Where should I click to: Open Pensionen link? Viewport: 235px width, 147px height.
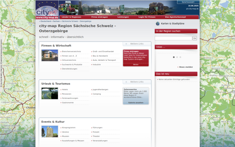[67, 94]
